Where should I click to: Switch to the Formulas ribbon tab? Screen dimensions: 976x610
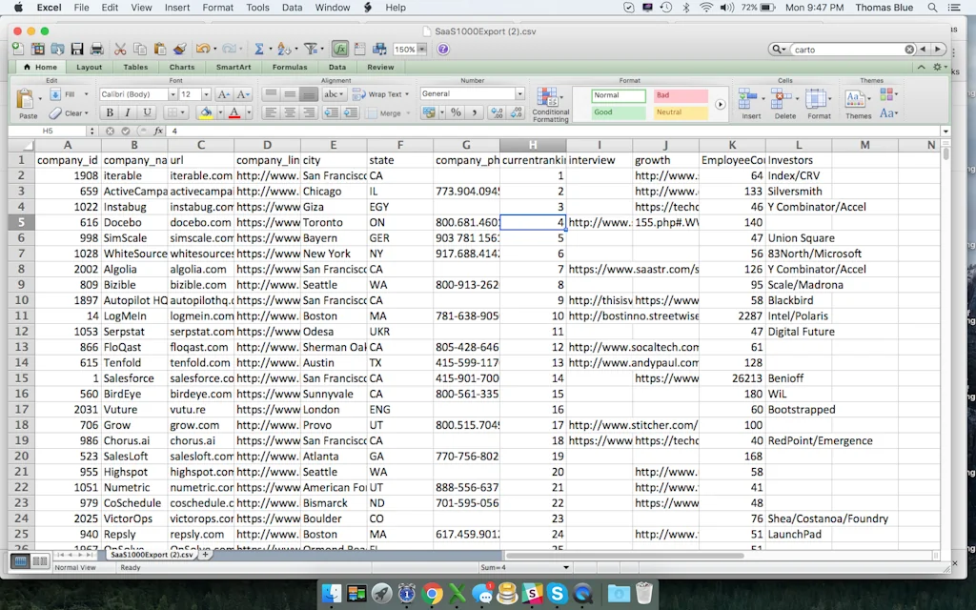[290, 67]
